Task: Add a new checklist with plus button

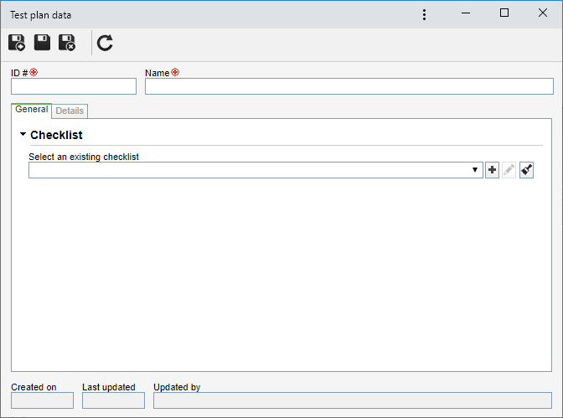Action: (x=493, y=170)
